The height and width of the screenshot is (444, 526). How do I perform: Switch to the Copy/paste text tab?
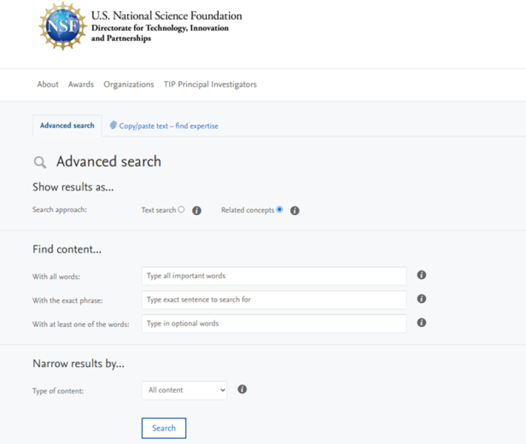pos(164,125)
